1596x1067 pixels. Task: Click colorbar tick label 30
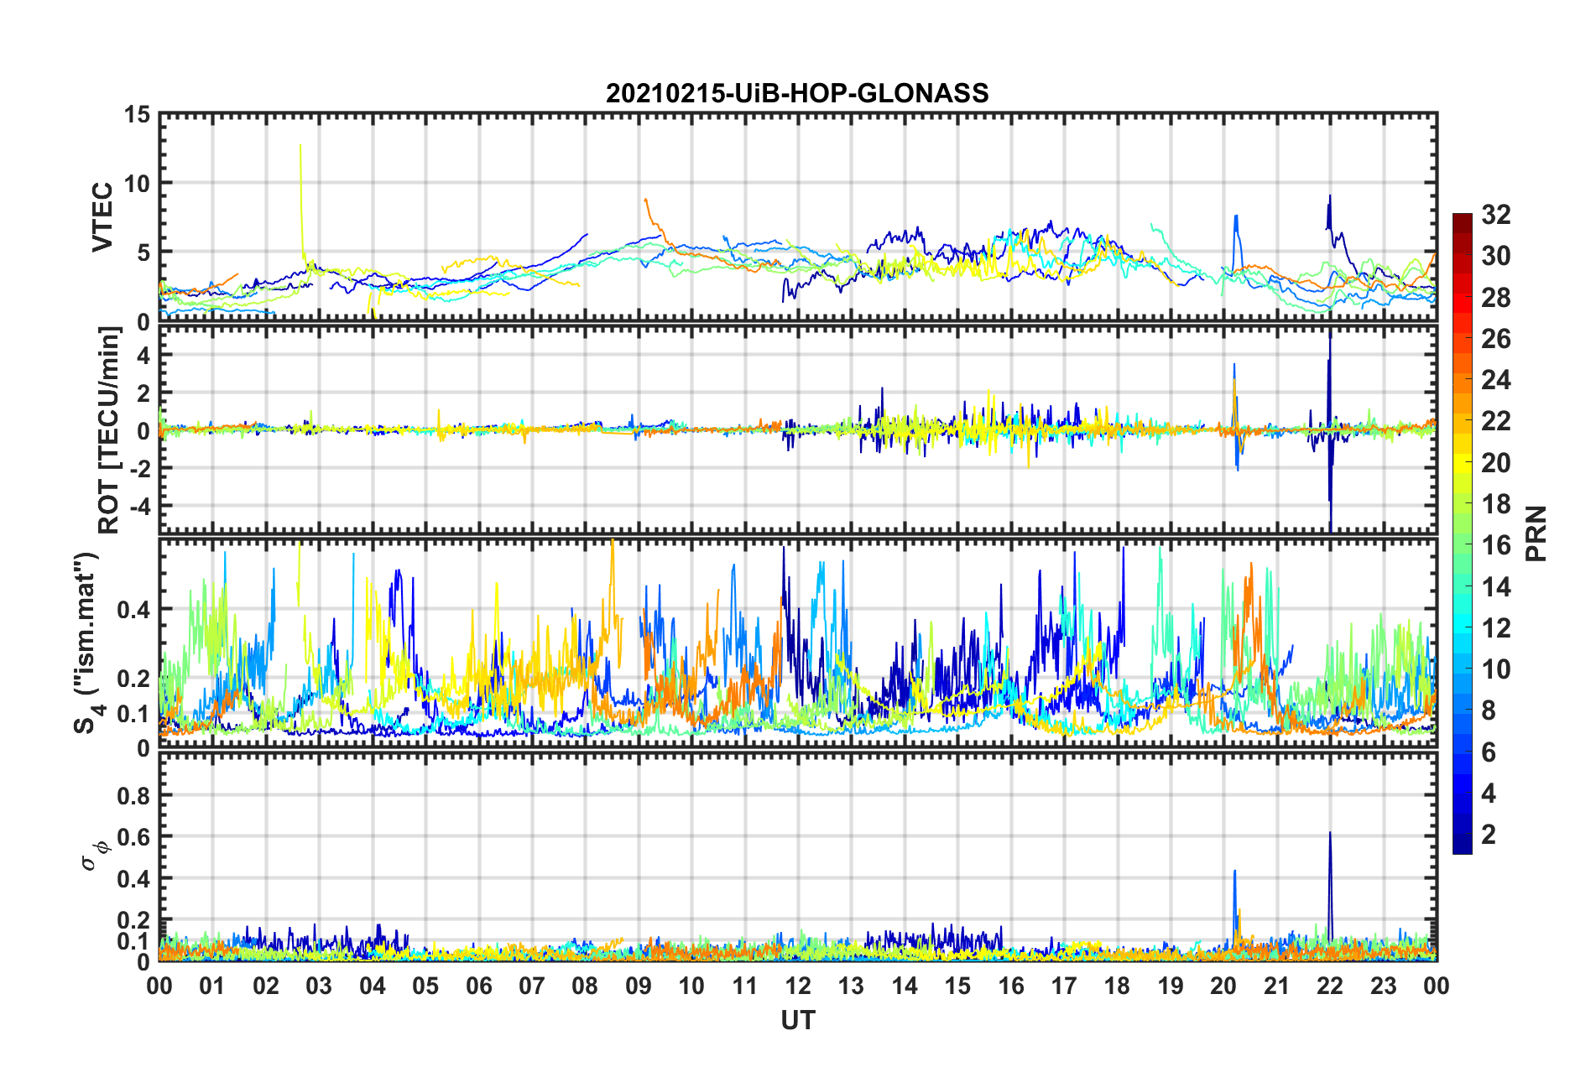click(x=1496, y=256)
